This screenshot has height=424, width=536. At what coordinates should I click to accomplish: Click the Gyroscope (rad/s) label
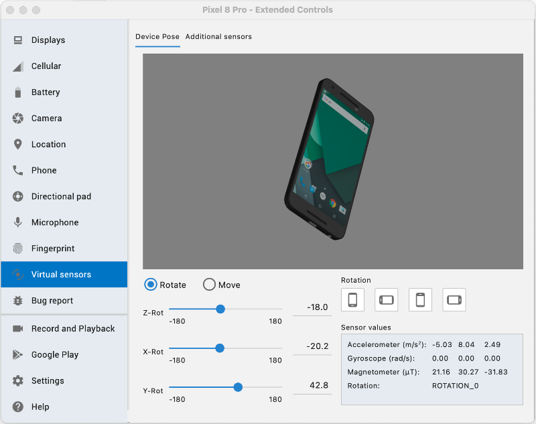(381, 358)
